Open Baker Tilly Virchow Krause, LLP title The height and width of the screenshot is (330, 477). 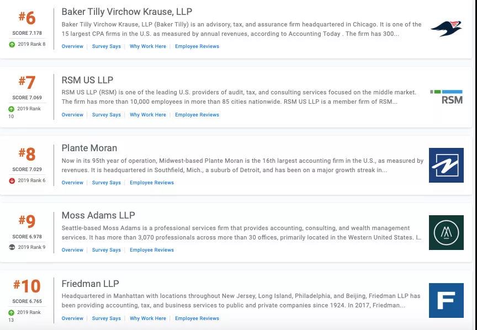click(x=127, y=12)
